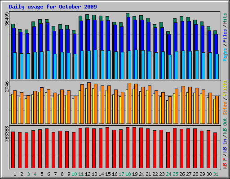Click the Sites legend label
The image size is (230, 179).
click(x=225, y=108)
